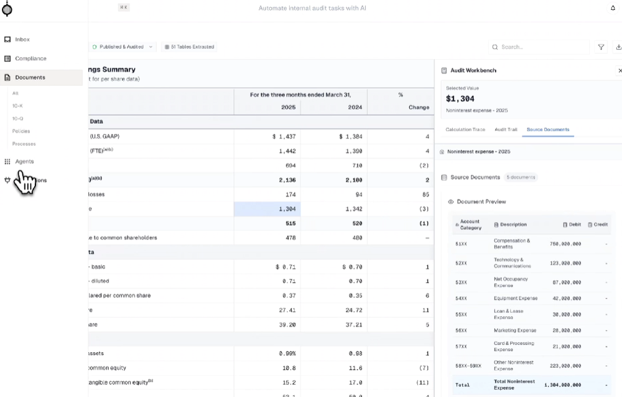Open the Policies documents link

(x=21, y=131)
